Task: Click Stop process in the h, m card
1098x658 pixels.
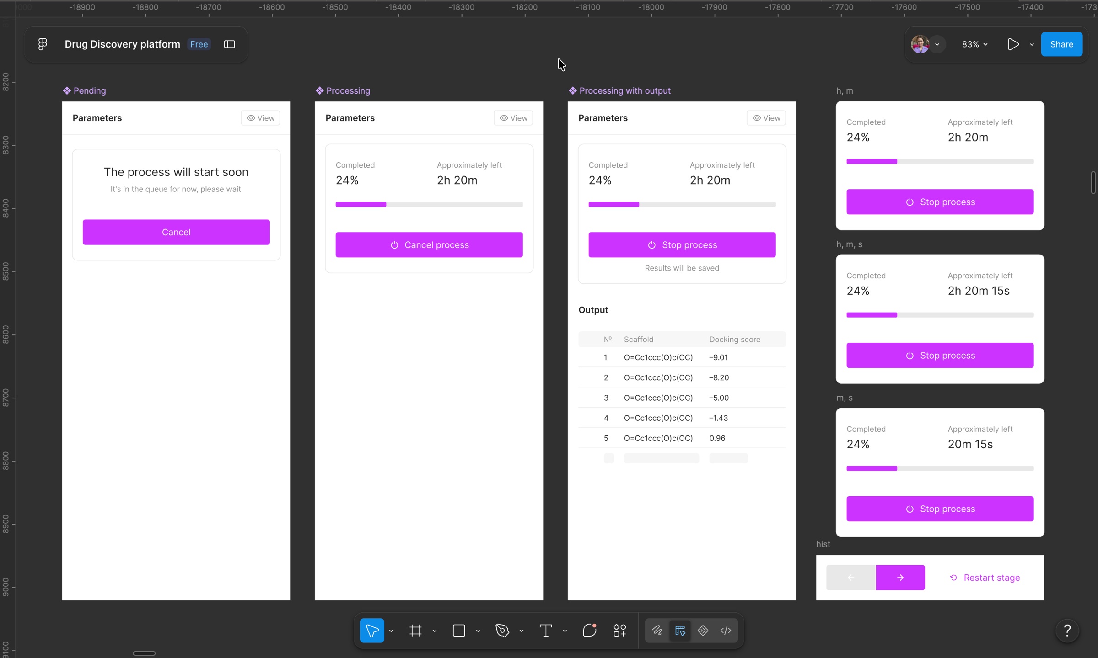Action: click(x=940, y=202)
